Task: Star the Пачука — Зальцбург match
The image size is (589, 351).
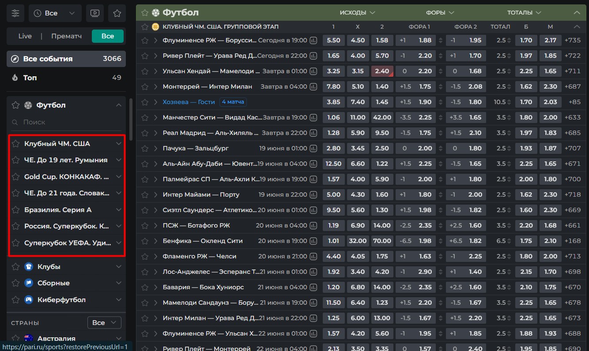Action: pyautogui.click(x=144, y=148)
